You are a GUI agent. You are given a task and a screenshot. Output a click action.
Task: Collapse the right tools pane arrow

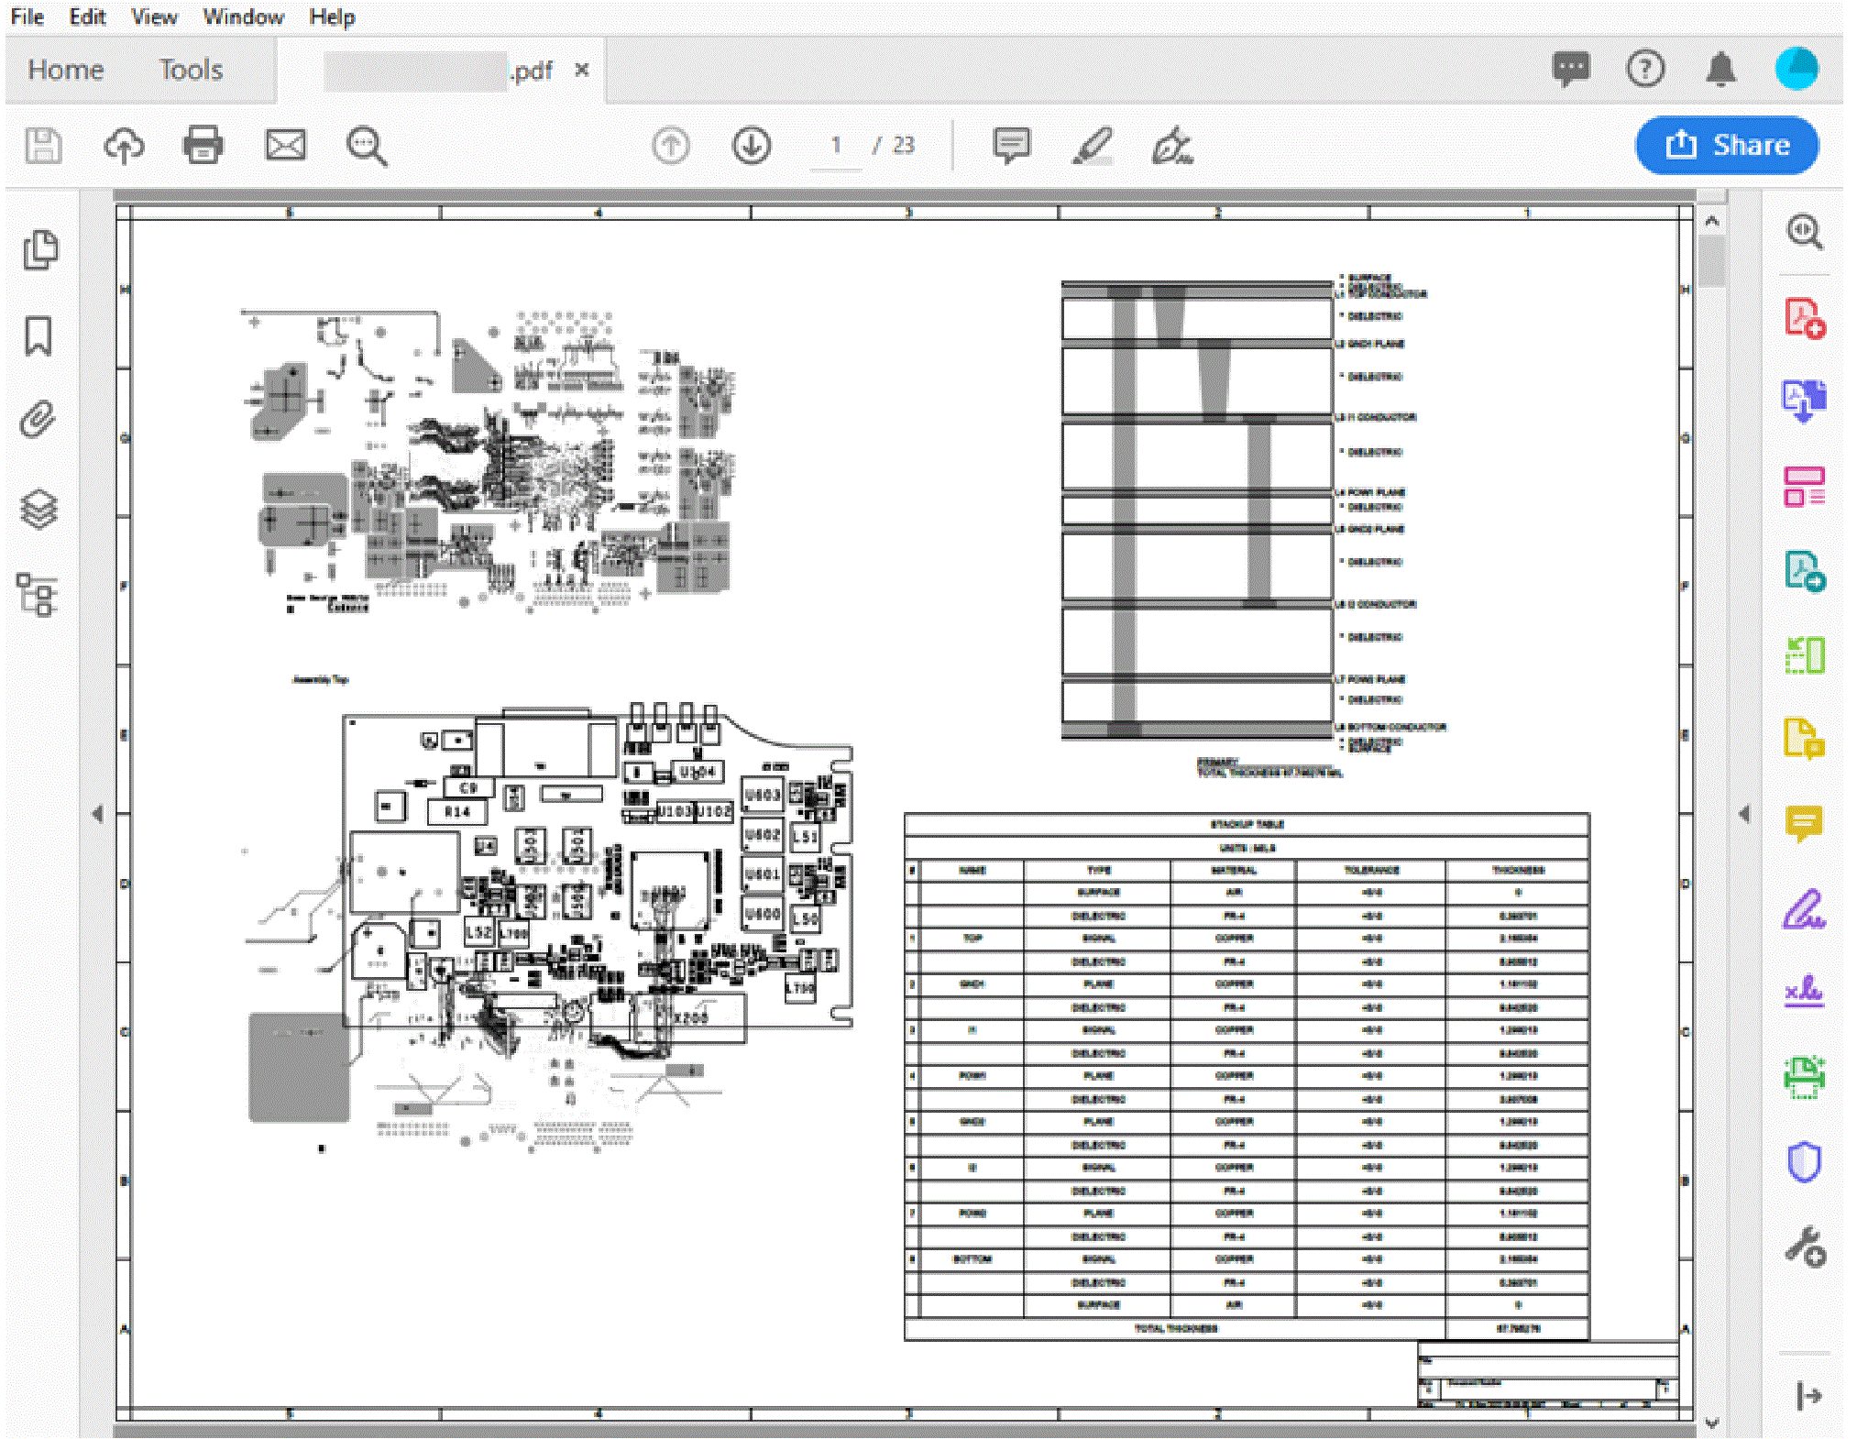tap(1744, 814)
